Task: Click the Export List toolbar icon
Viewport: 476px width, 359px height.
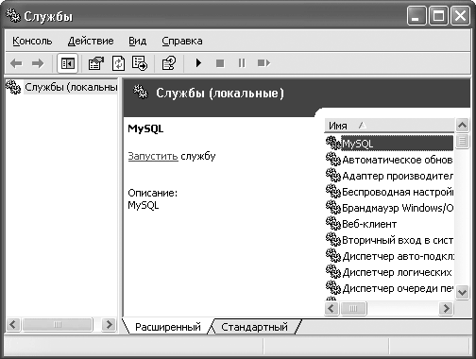Action: [140, 63]
